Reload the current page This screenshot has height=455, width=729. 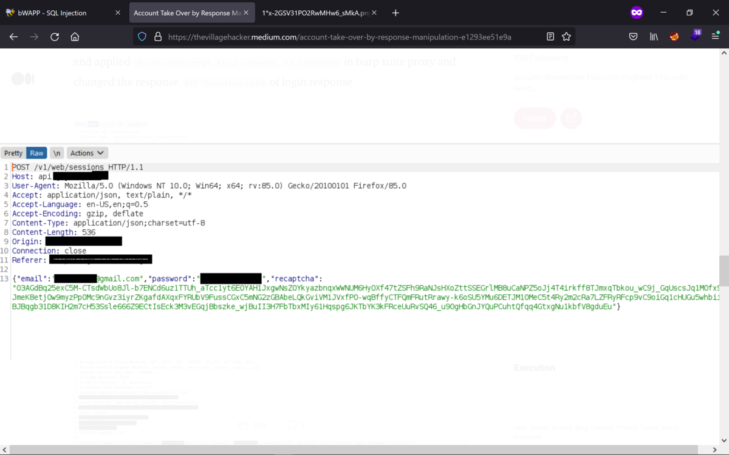click(55, 37)
